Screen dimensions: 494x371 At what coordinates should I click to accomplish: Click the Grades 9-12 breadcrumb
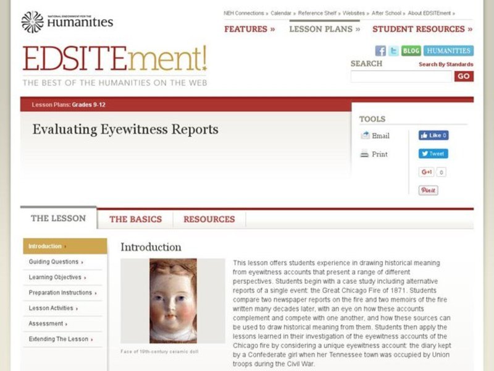click(88, 104)
